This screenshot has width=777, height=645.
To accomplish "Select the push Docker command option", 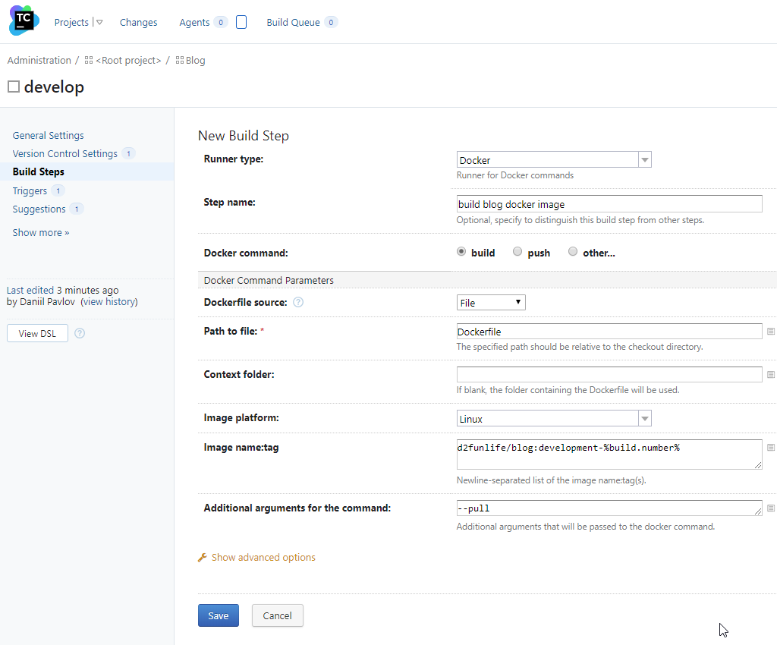I will pos(517,251).
